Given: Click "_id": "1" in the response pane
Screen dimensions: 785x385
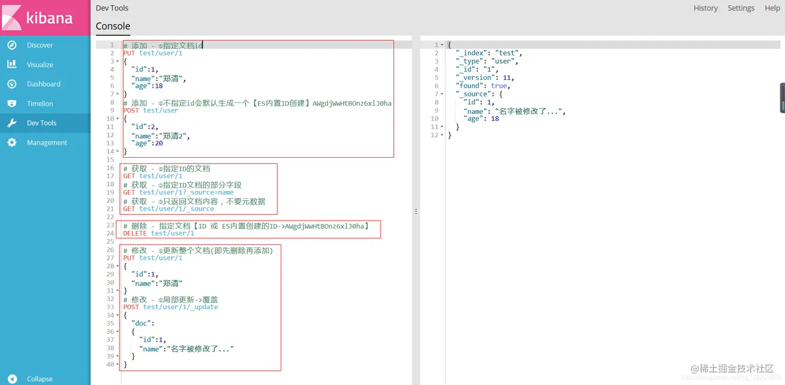Looking at the screenshot, I should 477,70.
